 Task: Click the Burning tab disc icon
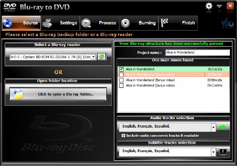[x=126, y=23]
